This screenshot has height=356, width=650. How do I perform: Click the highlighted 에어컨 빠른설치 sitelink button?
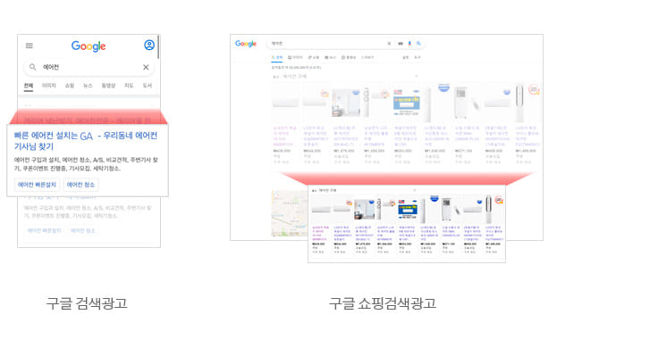coord(37,185)
